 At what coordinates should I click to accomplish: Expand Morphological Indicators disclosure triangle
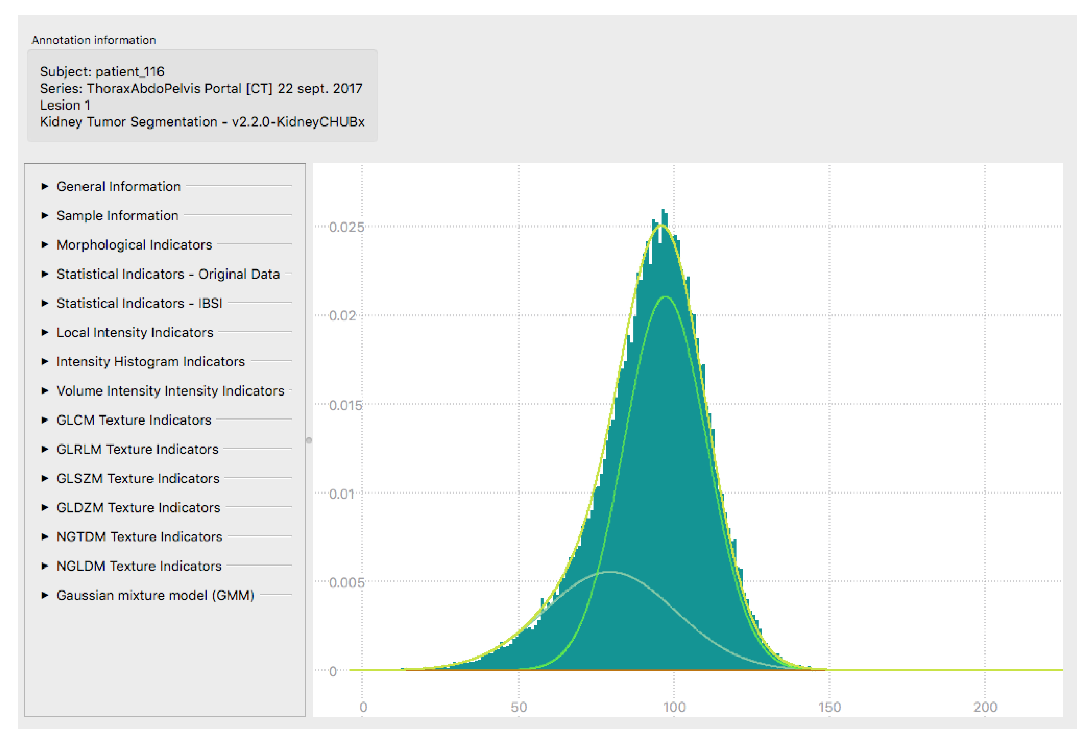point(45,245)
